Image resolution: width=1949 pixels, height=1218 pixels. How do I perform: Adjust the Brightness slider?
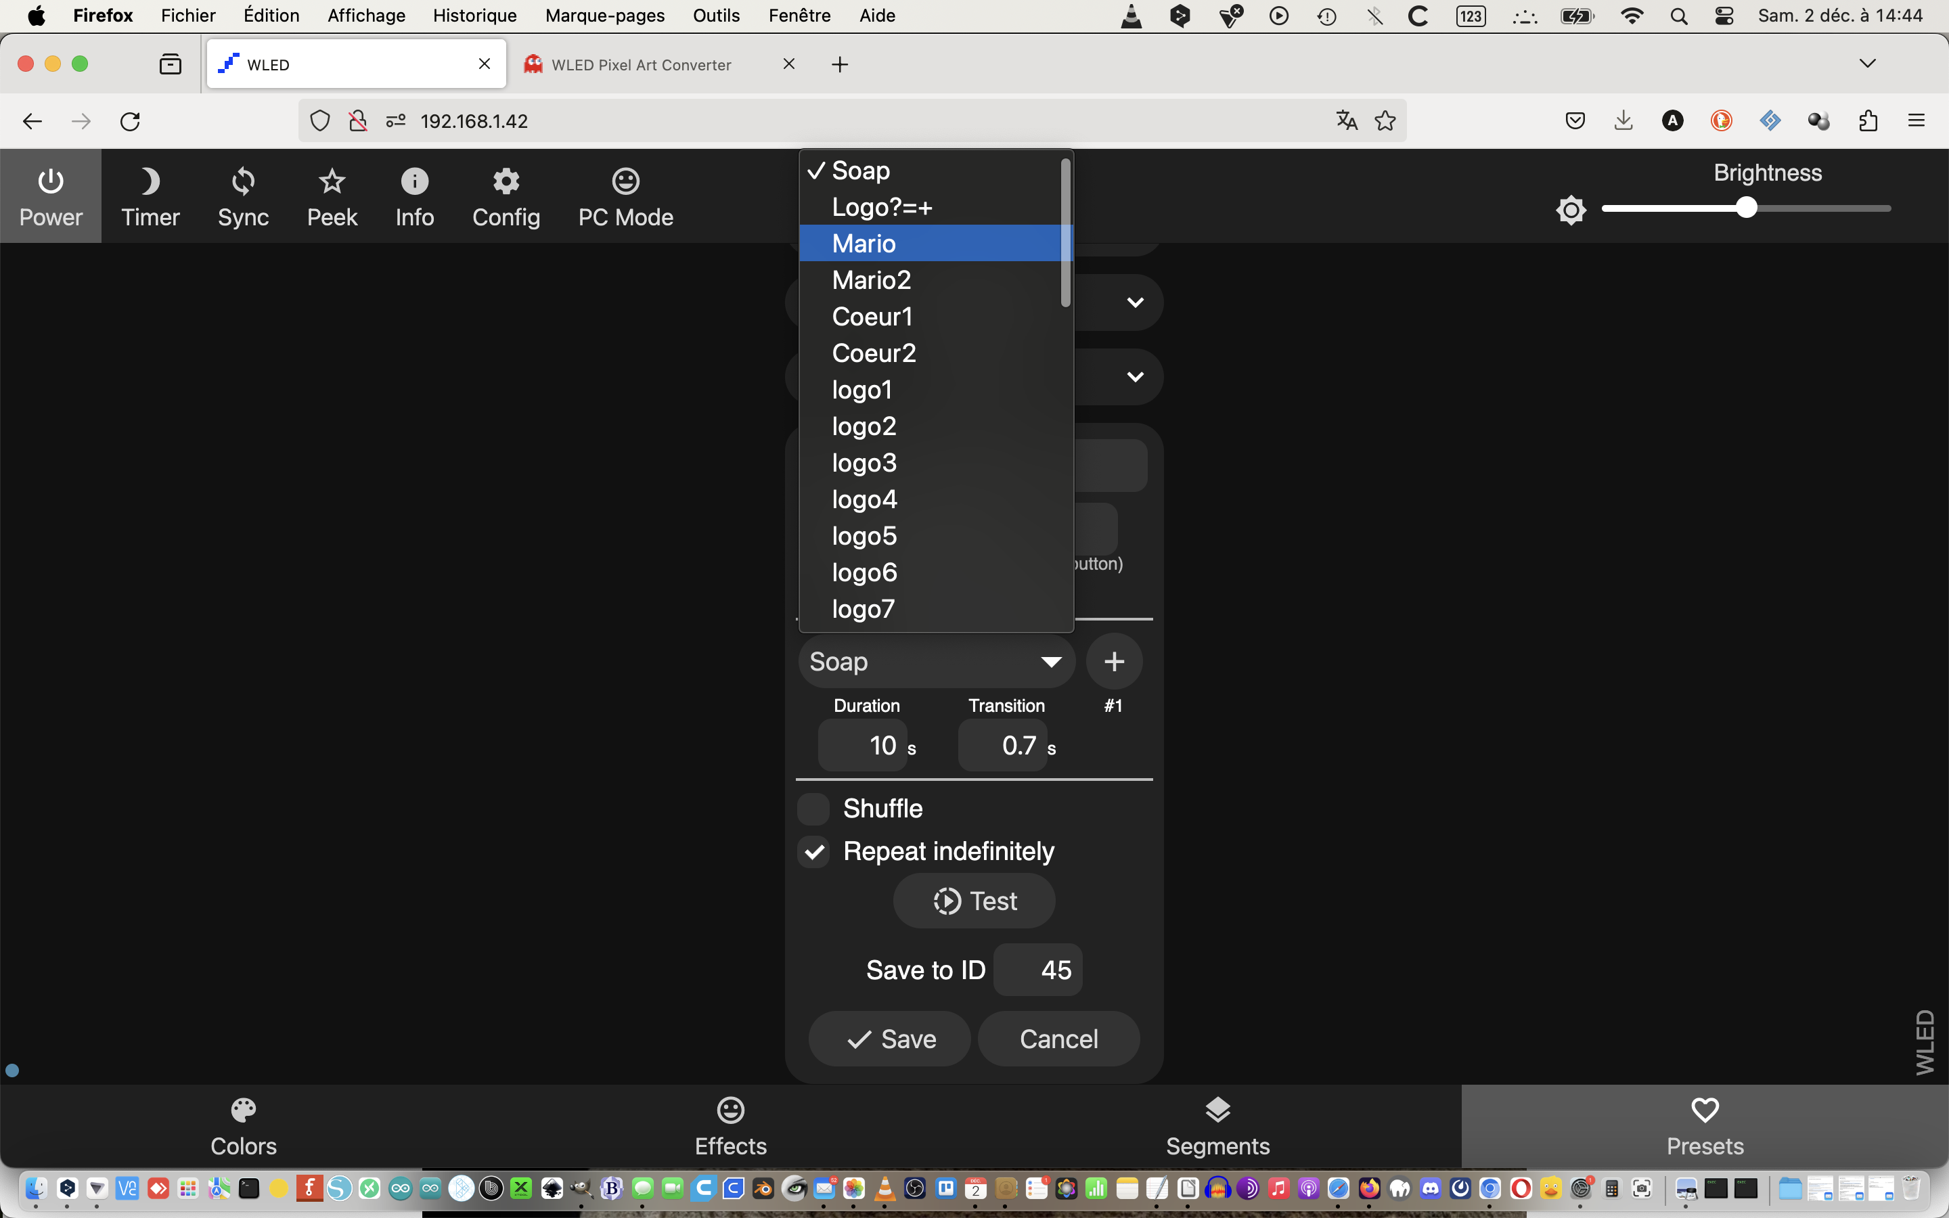point(1746,208)
